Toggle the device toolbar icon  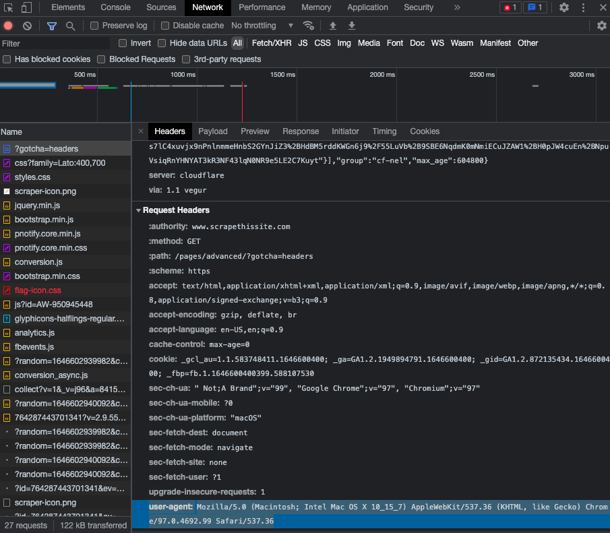26,7
